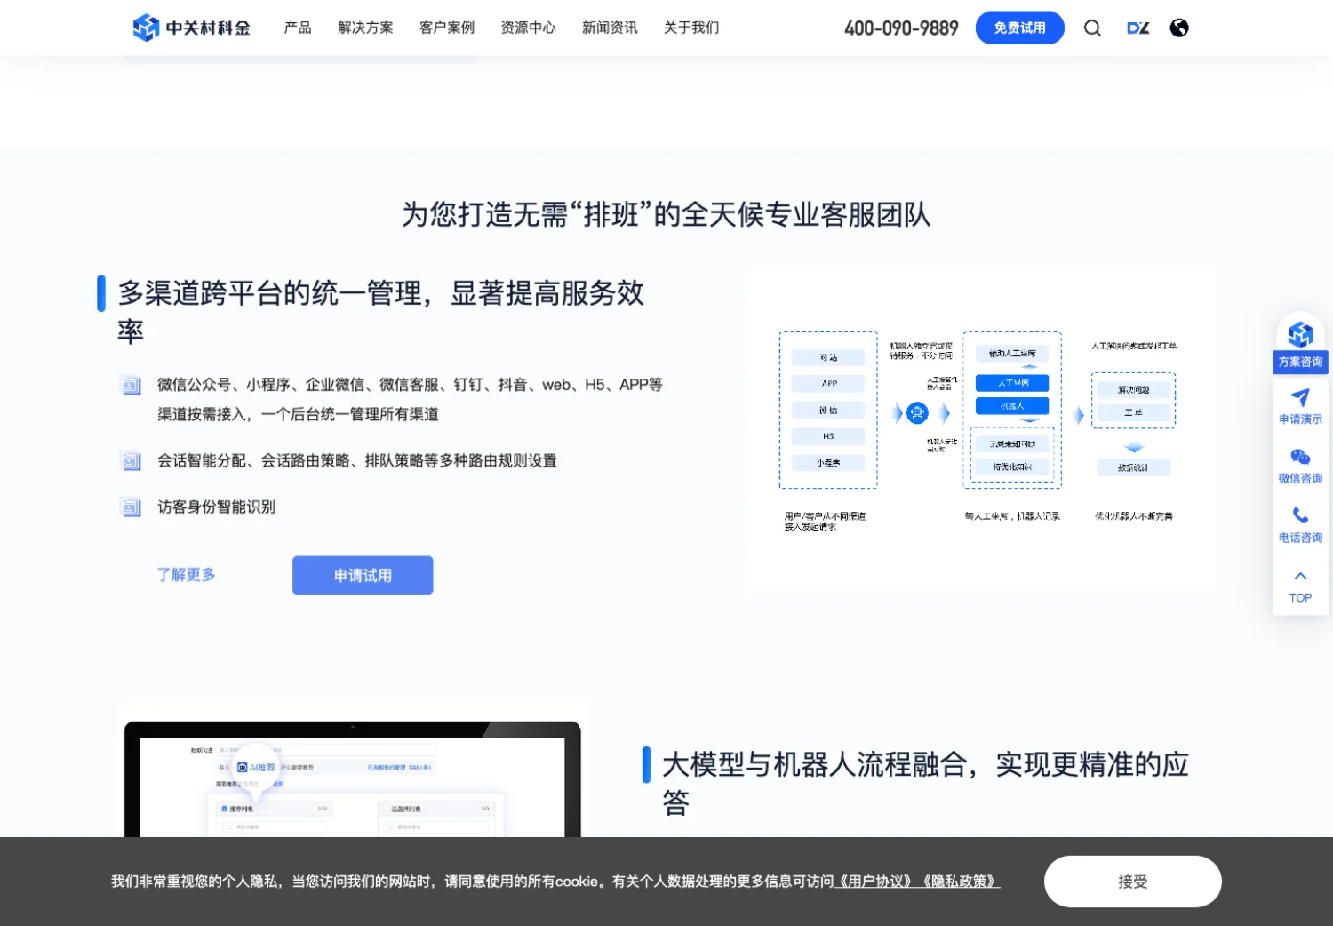Open the search magnifier icon
Screen dimensions: 1333x926
pos(1092,28)
